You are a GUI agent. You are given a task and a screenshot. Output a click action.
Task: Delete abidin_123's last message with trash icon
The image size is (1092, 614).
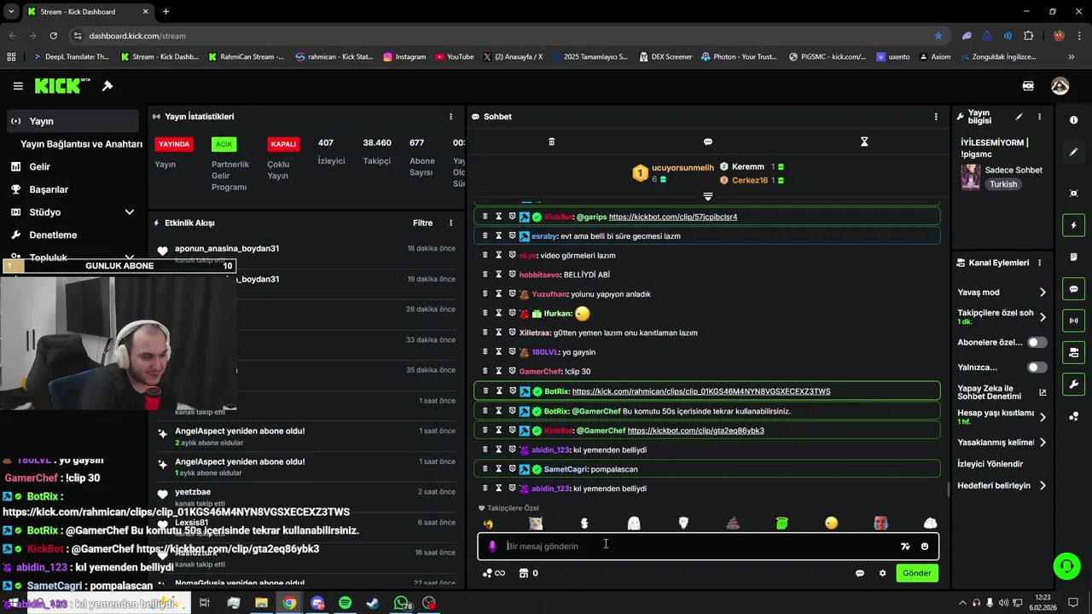(485, 489)
